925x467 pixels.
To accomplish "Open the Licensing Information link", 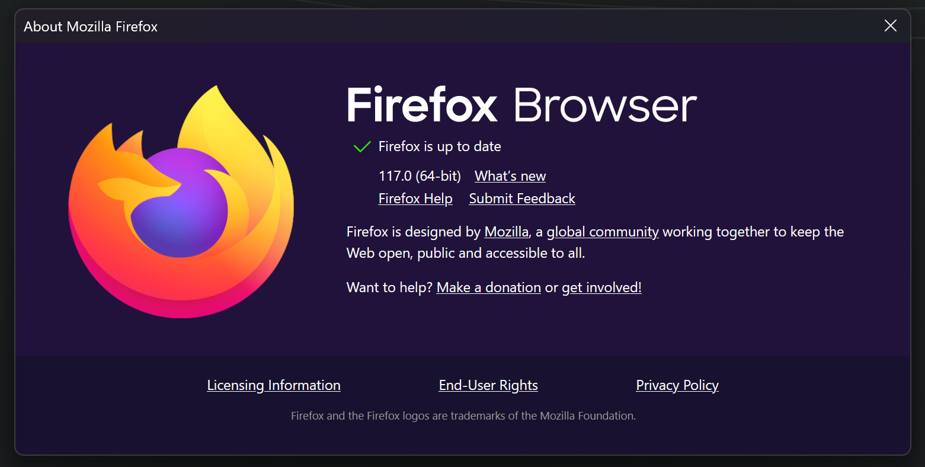I will click(x=273, y=385).
